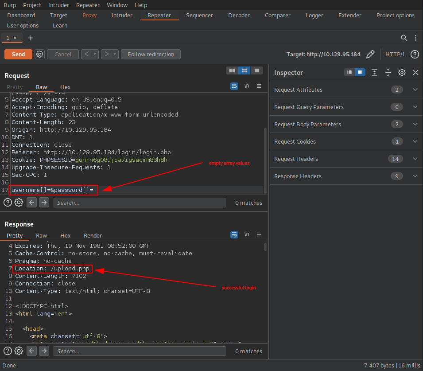Click the Request search input field

coord(139,203)
